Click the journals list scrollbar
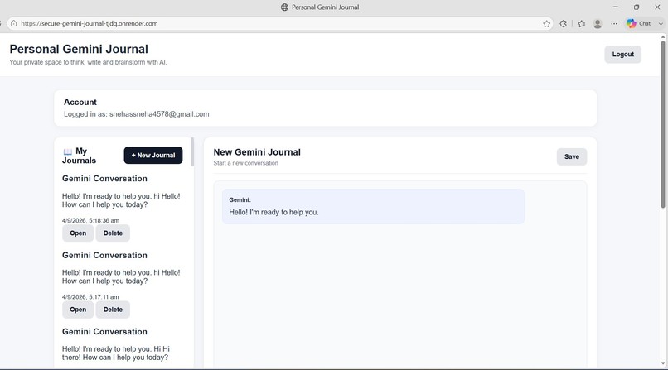Image resolution: width=668 pixels, height=370 pixels. coord(192,151)
